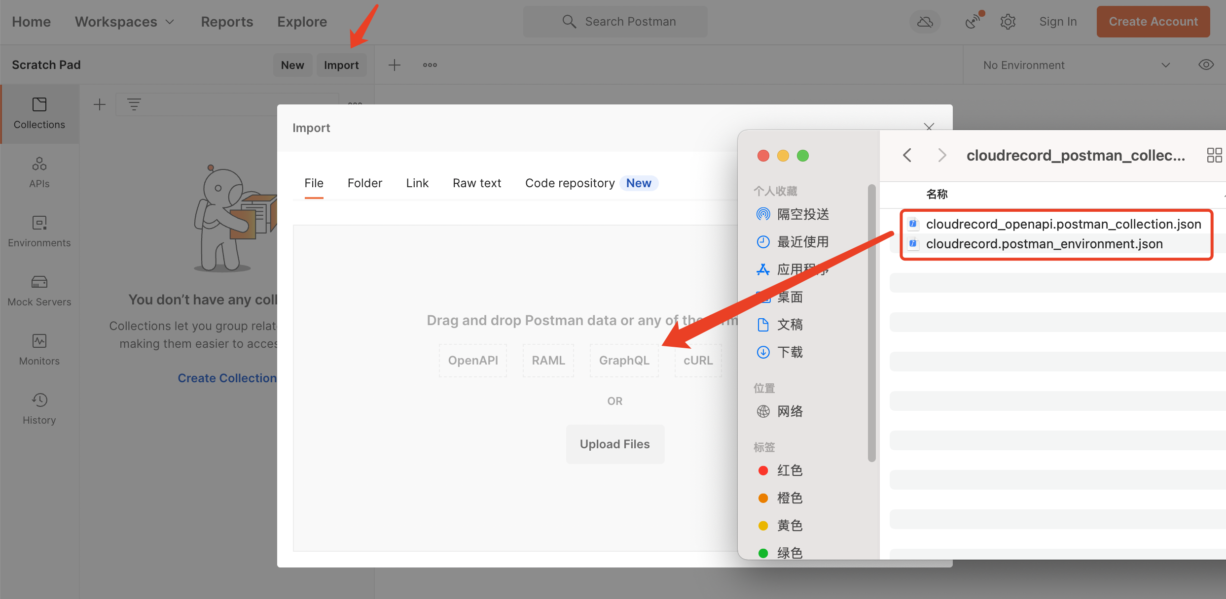This screenshot has width=1226, height=599.
Task: Switch to the Code repository tab
Action: tap(591, 183)
